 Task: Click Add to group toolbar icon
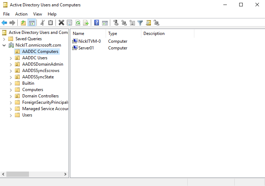pyautogui.click(x=157, y=23)
